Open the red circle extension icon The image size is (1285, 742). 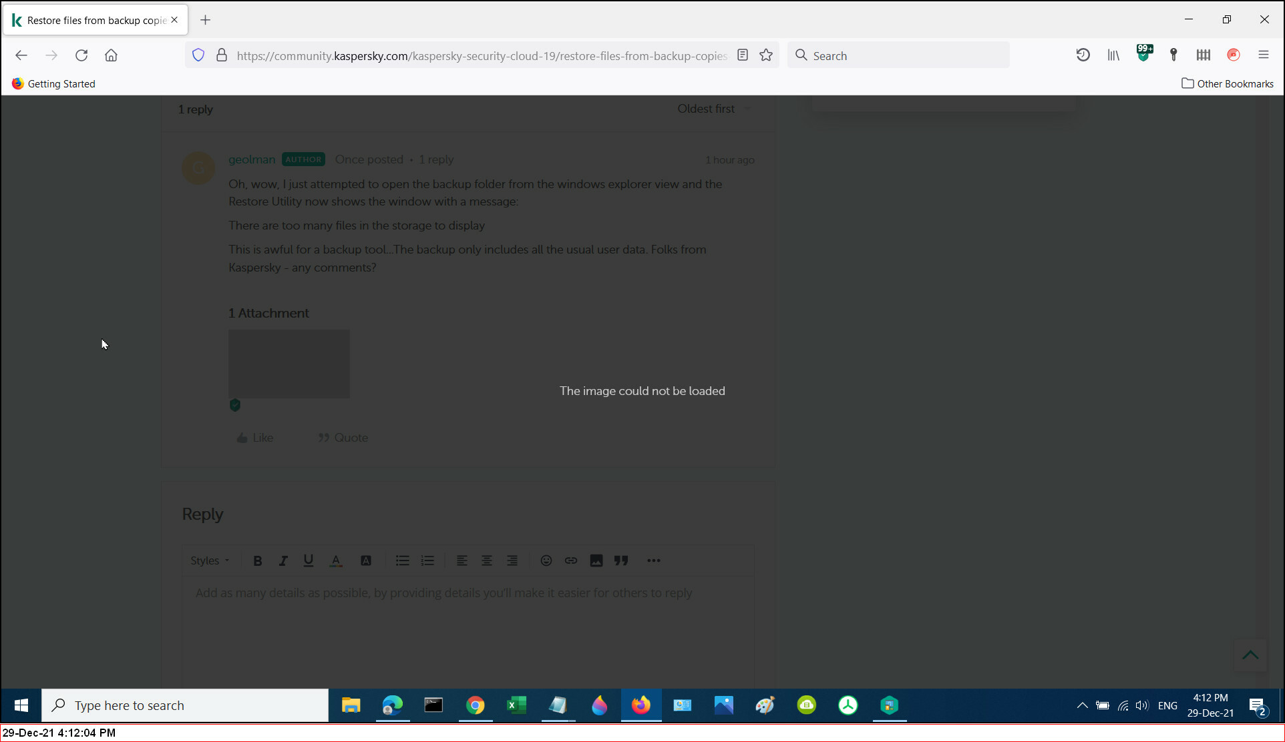[1234, 55]
